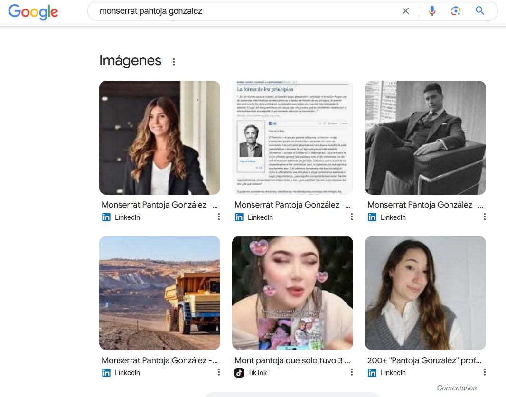Go to the Google homepage logo
506x397 pixels.
click(x=33, y=11)
